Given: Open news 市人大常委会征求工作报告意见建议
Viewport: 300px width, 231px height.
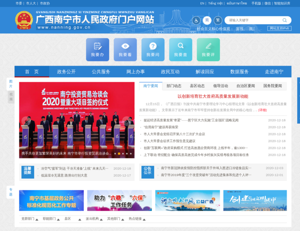Looking at the screenshot, I should [169, 141].
